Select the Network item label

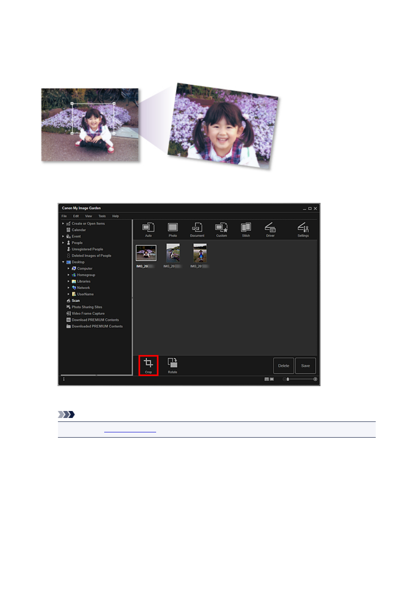click(x=83, y=288)
